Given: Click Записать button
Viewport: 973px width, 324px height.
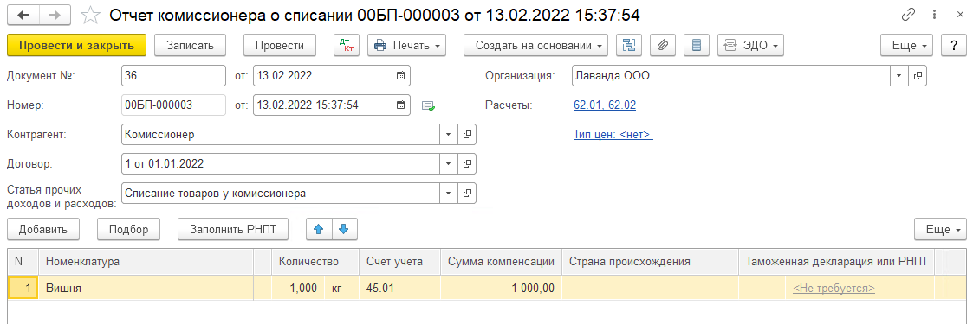Looking at the screenshot, I should pyautogui.click(x=190, y=45).
